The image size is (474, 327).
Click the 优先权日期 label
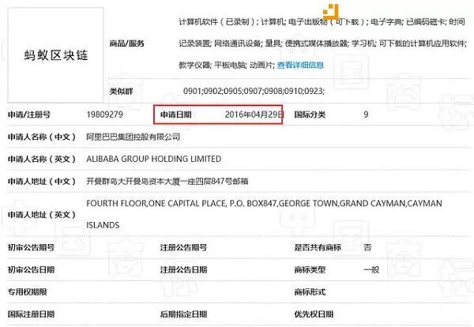pyautogui.click(x=314, y=314)
